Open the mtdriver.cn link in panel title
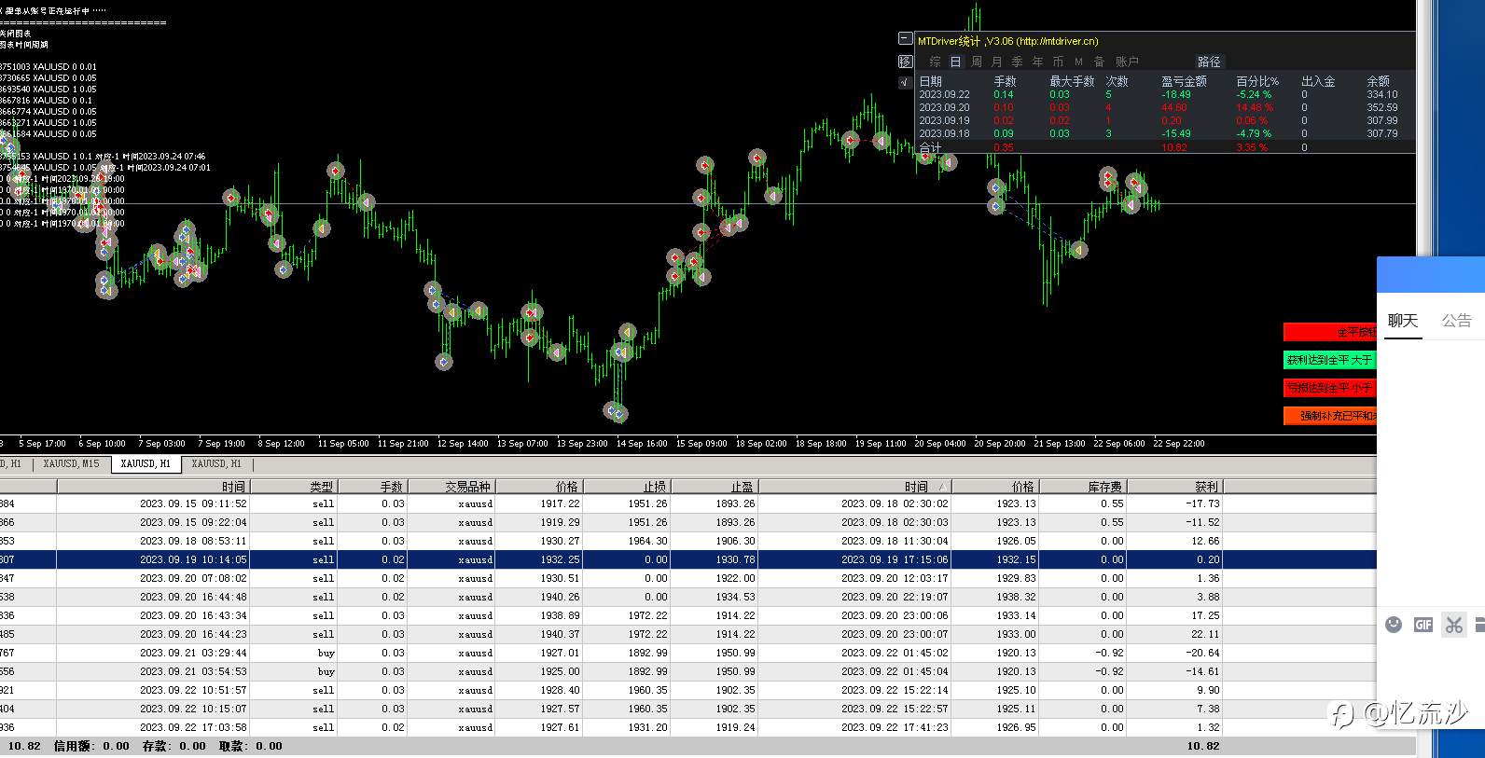Image resolution: width=1485 pixels, height=758 pixels. pos(1057,41)
